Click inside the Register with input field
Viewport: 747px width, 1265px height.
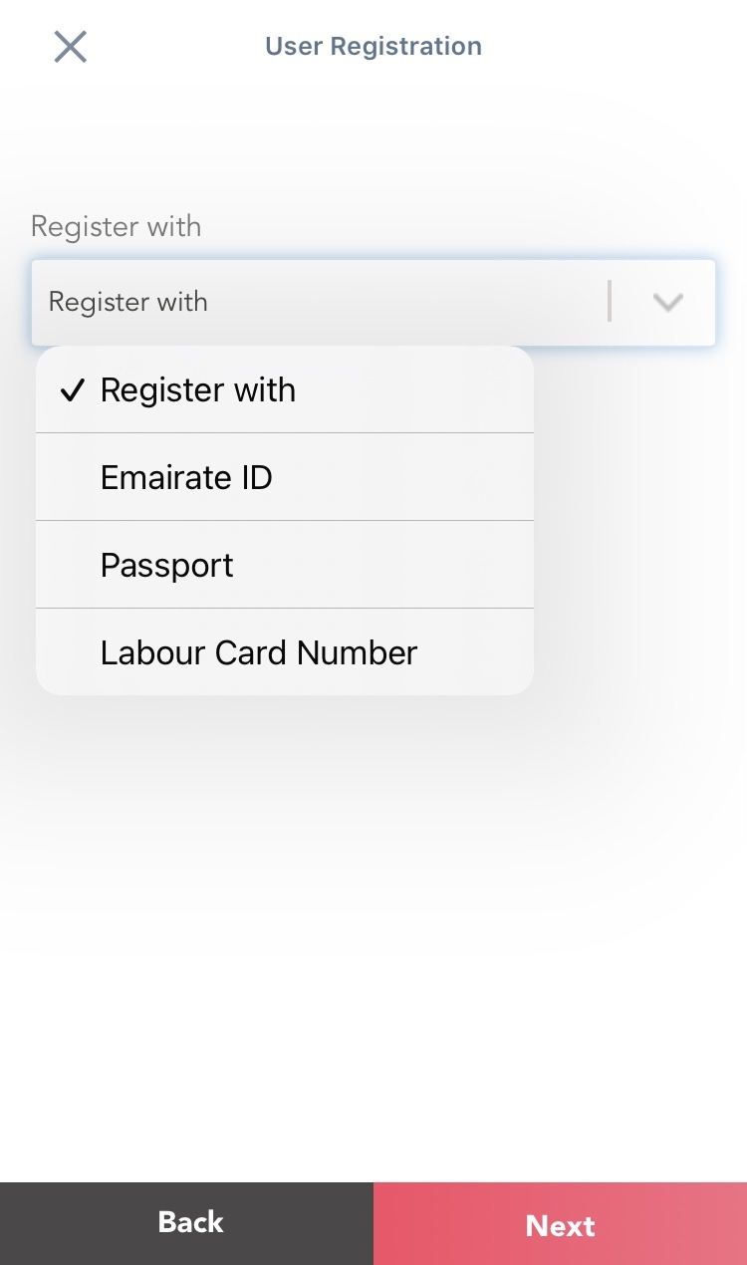point(299,302)
